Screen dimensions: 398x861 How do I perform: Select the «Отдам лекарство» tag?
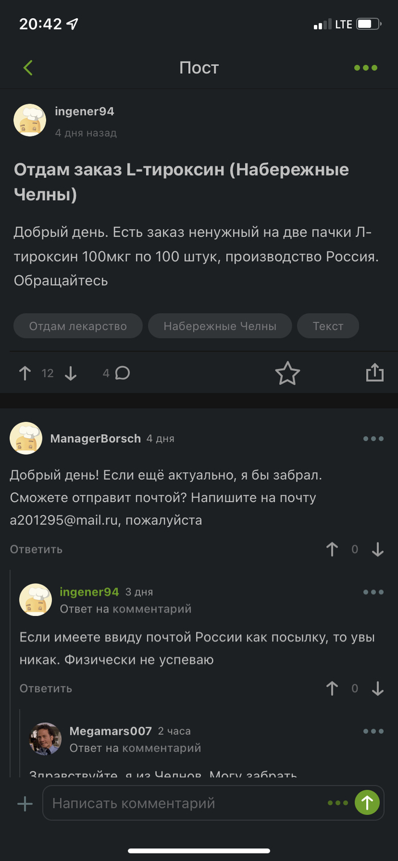[78, 326]
